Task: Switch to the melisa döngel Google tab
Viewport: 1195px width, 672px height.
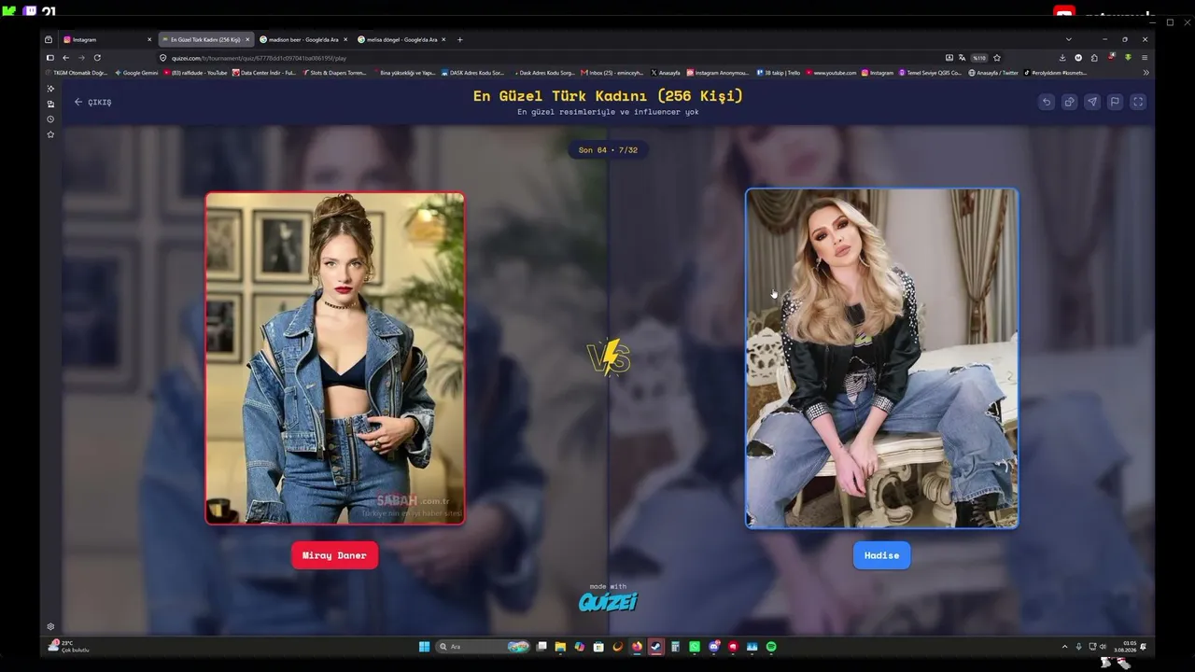Action: click(401, 39)
